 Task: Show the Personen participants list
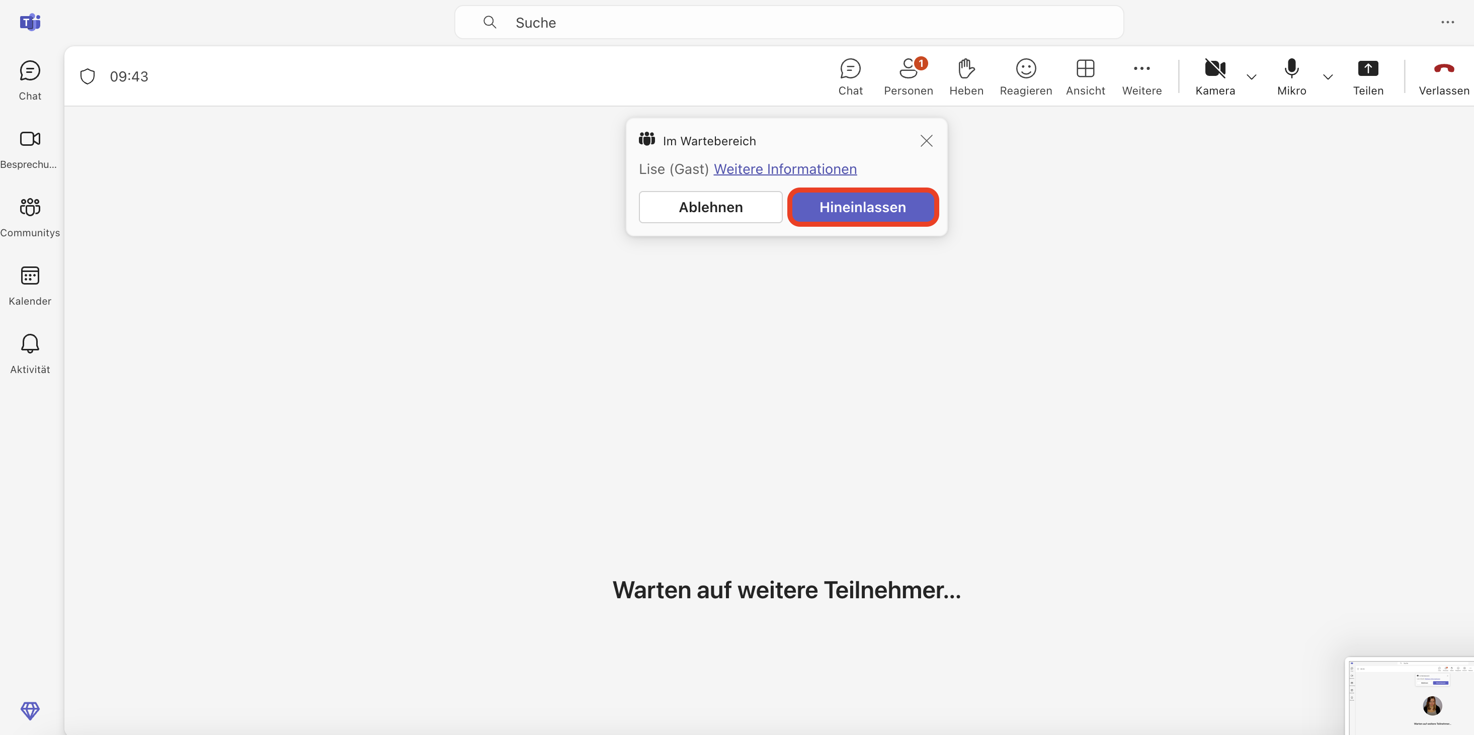pyautogui.click(x=908, y=76)
